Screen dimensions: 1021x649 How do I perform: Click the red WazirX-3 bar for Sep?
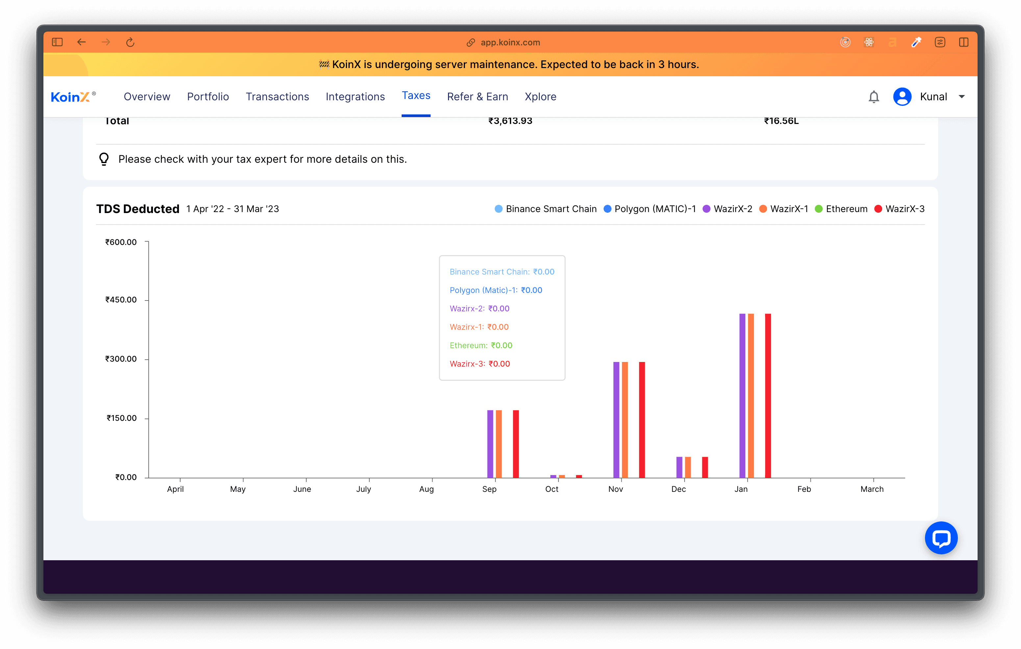pyautogui.click(x=515, y=444)
